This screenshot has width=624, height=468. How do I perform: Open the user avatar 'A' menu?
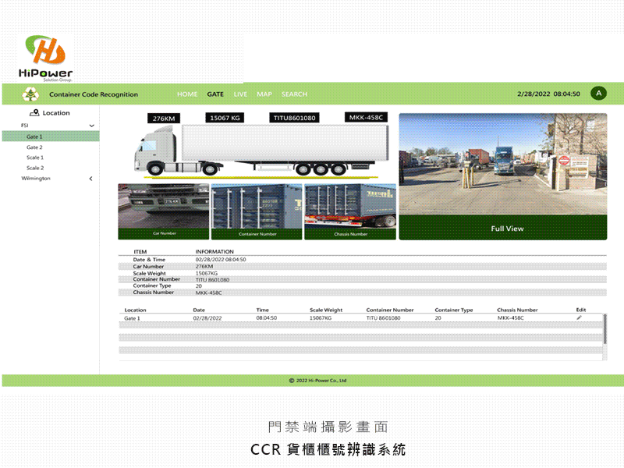tap(598, 94)
